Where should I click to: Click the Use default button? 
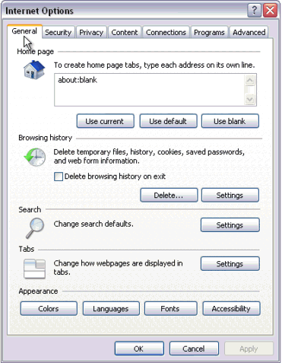click(x=168, y=121)
